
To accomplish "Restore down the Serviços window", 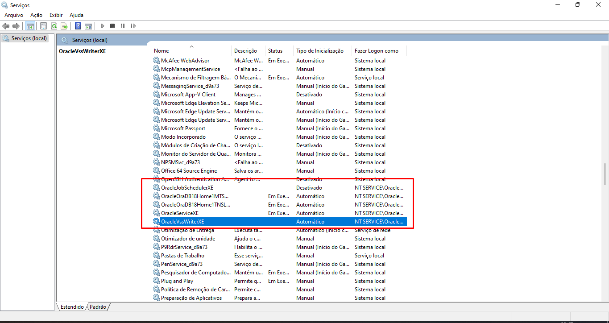I will coord(578,4).
